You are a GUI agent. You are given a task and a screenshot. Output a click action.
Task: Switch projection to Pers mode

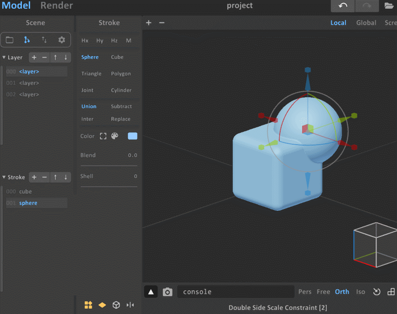305,292
